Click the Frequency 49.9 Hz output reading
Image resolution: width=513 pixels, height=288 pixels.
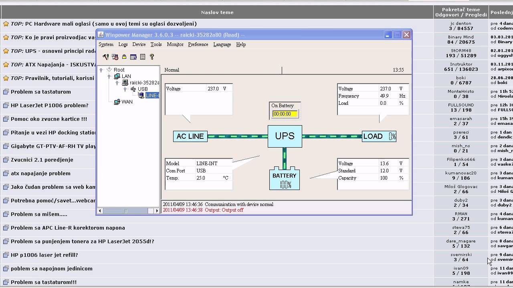pyautogui.click(x=373, y=96)
